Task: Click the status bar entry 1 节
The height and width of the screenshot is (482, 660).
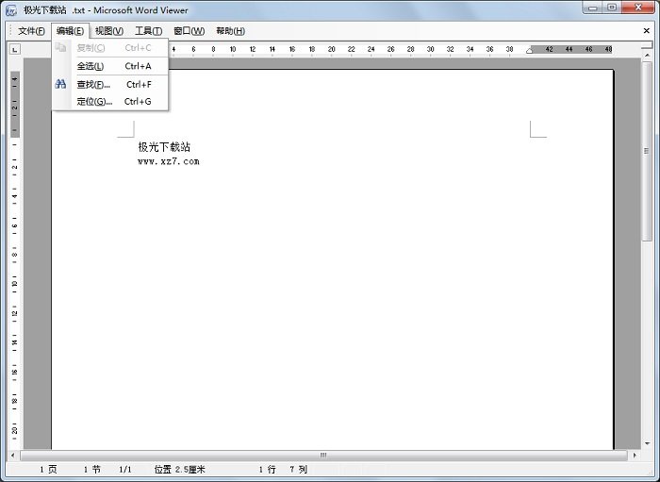Action: [x=91, y=470]
